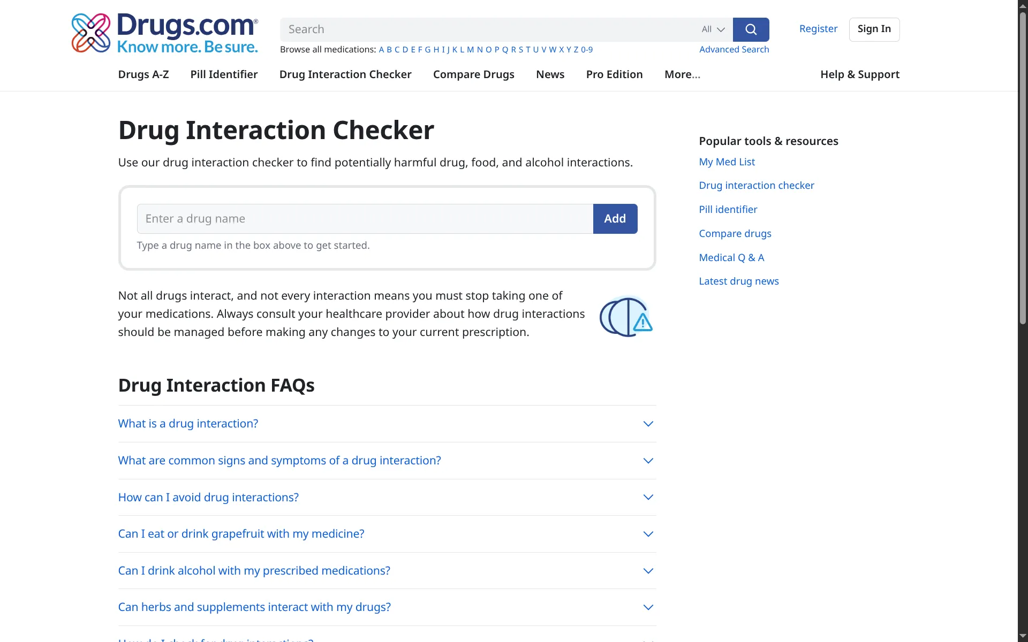Open My Med List
This screenshot has width=1028, height=642.
coord(727,162)
